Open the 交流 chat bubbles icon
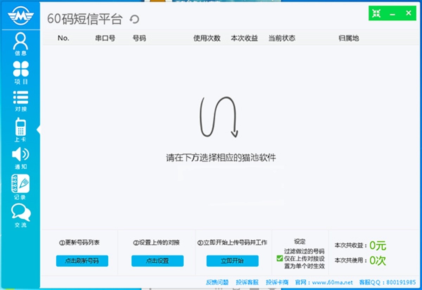This screenshot has height=290, width=422. point(21,213)
